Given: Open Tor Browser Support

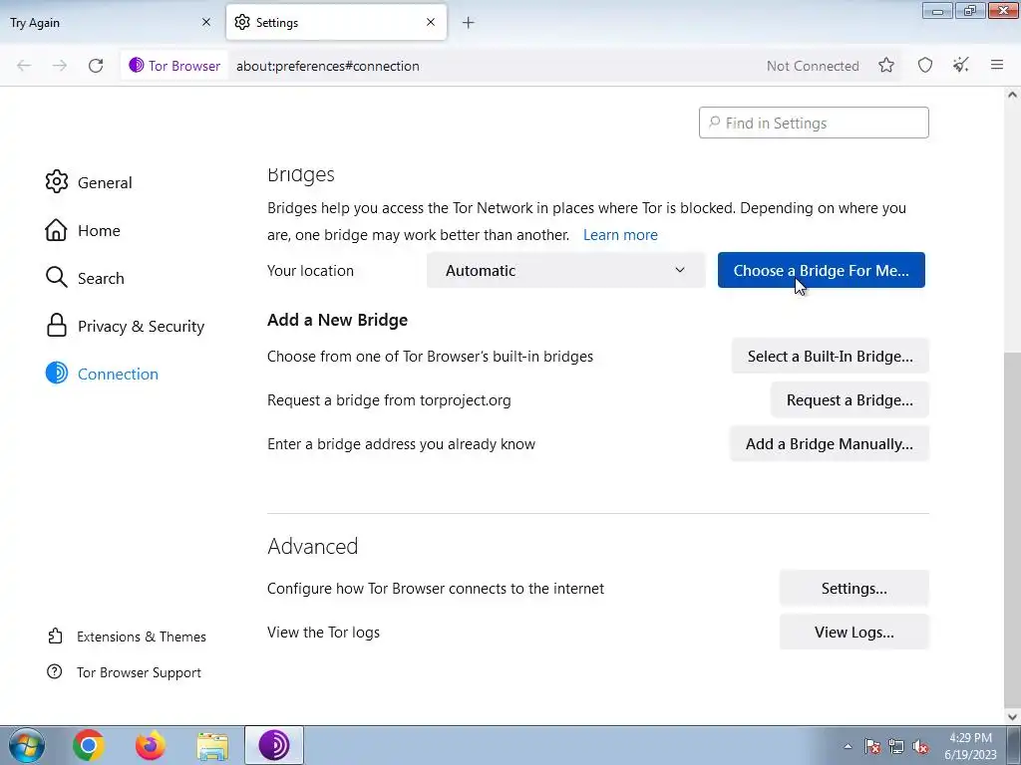Looking at the screenshot, I should coord(125,672).
